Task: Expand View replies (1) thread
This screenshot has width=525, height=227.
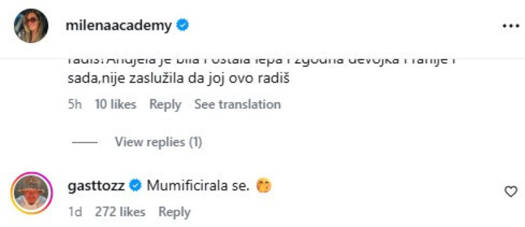Action: click(x=158, y=142)
